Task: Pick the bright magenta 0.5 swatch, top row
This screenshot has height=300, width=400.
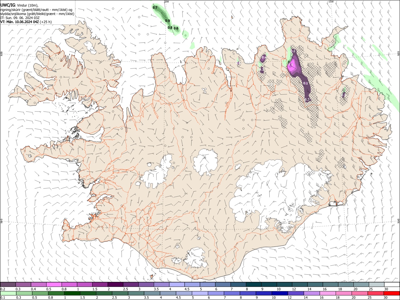Action: [54, 284]
